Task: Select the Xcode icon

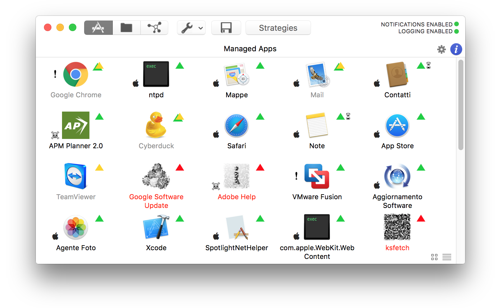Action: [x=156, y=227]
